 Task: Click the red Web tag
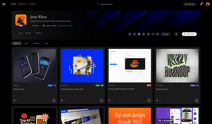coord(149,85)
